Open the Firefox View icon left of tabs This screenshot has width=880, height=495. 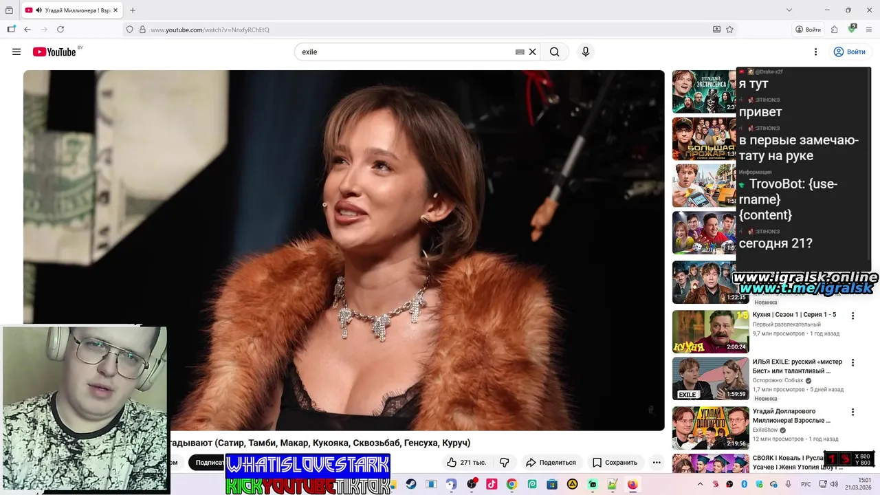tap(9, 10)
